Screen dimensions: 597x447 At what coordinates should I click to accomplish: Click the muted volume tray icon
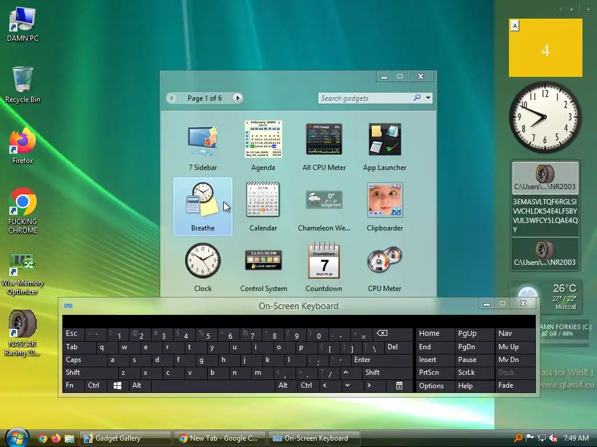coord(553,438)
